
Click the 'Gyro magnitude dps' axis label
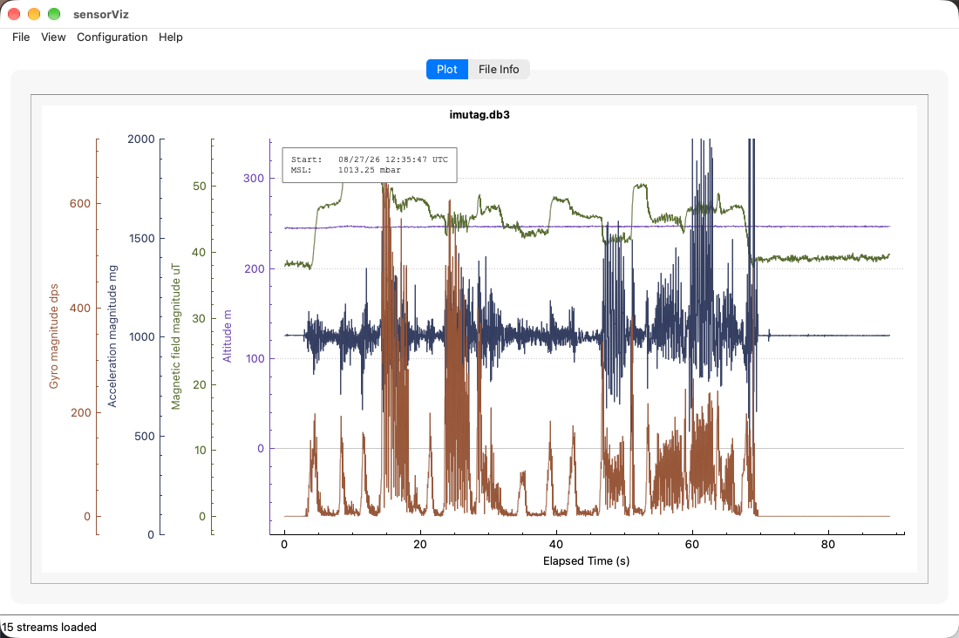(x=54, y=336)
